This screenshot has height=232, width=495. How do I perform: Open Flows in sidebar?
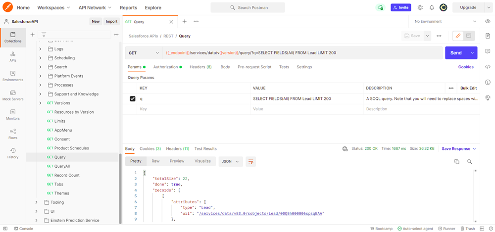coord(13,134)
